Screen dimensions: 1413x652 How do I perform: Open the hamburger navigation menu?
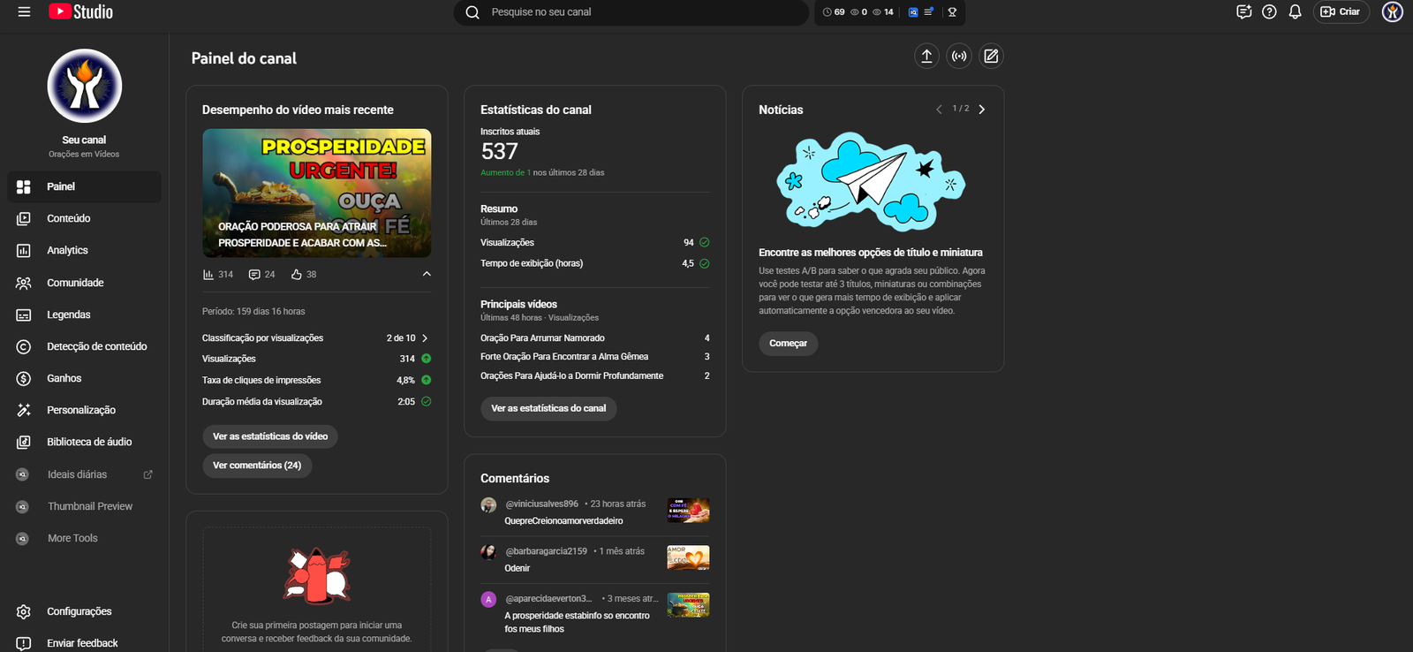24,12
